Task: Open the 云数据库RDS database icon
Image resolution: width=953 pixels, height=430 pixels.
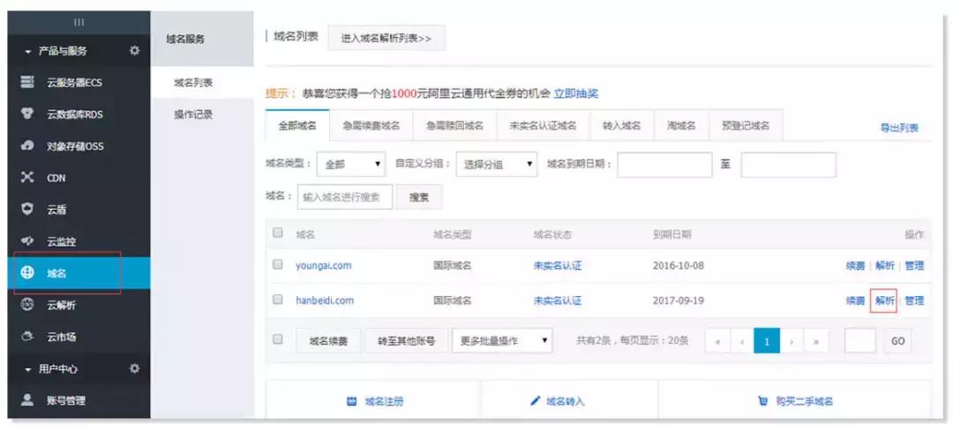Action: click(x=27, y=114)
